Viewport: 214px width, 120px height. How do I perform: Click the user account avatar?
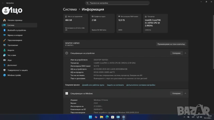point(6,11)
